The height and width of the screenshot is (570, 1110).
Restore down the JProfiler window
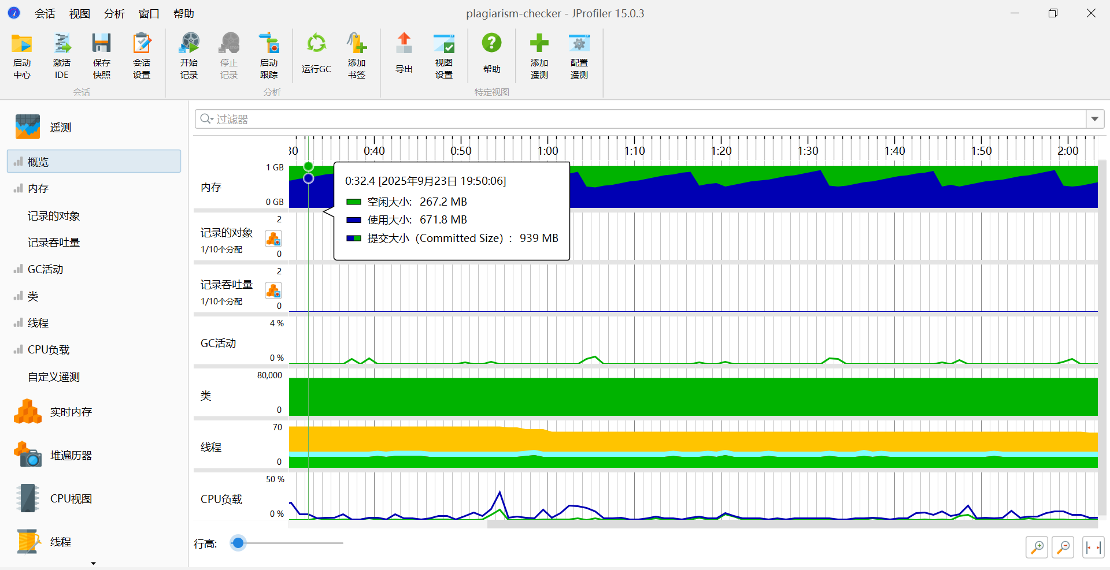1053,13
